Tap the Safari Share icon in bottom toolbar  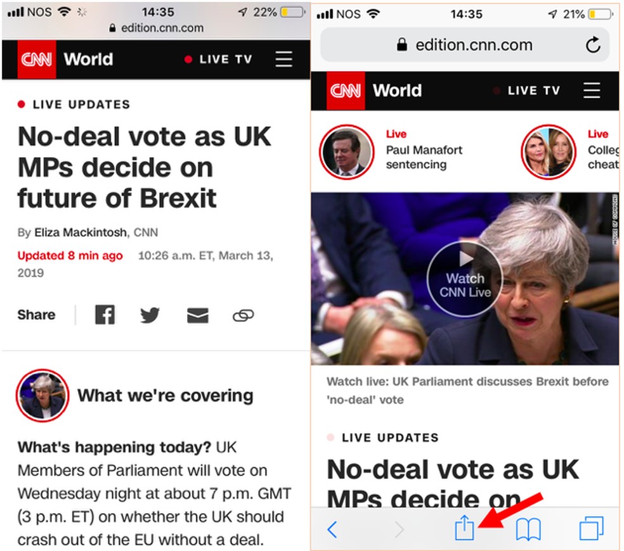464,528
